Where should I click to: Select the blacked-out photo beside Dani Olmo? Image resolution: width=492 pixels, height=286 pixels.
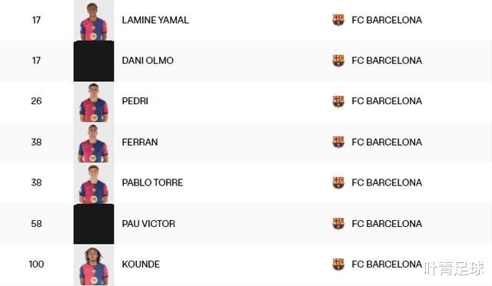tap(94, 61)
